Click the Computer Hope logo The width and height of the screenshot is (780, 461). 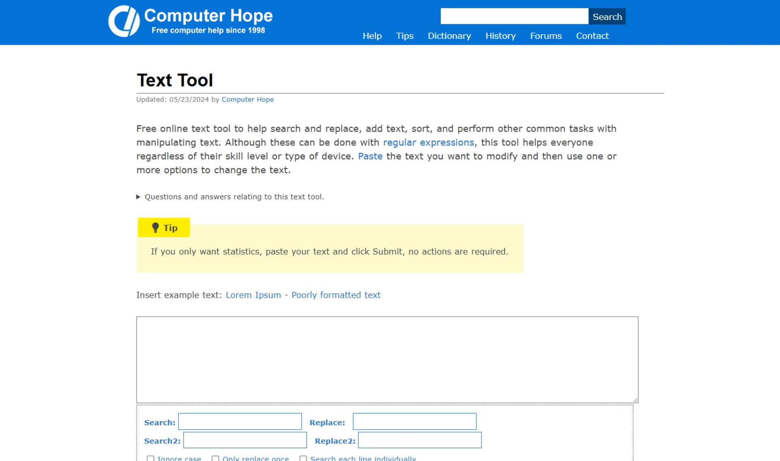click(190, 21)
